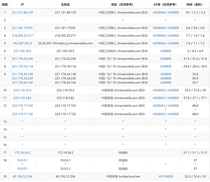This screenshot has width=210, height=182.
Task: Open the 218.205.25.217 IP link
Action: pyautogui.click(x=22, y=36)
